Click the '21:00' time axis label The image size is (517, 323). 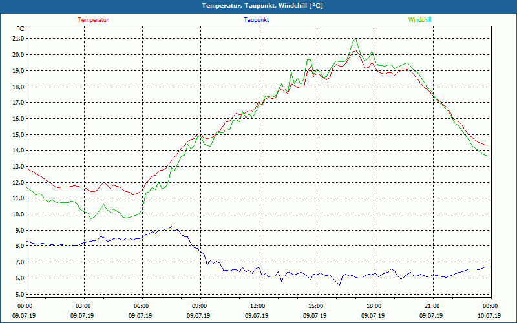click(x=432, y=306)
